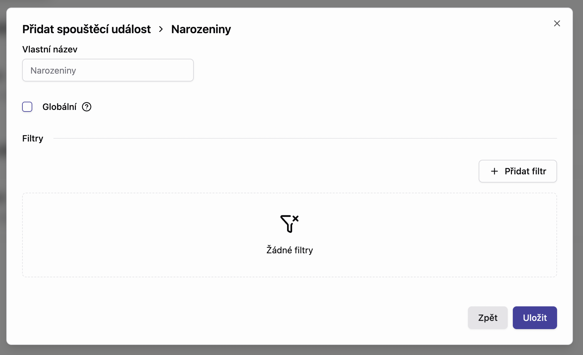Enable the Globální checkbox

[x=27, y=107]
